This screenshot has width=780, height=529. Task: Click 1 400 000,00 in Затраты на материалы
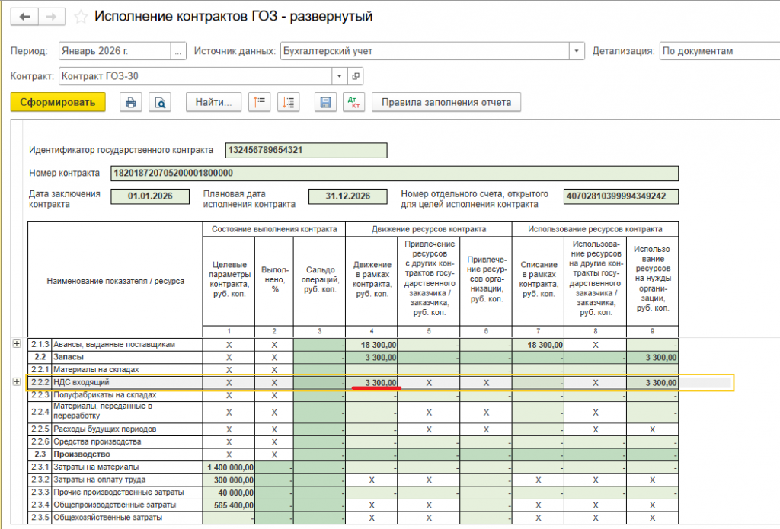(x=230, y=467)
